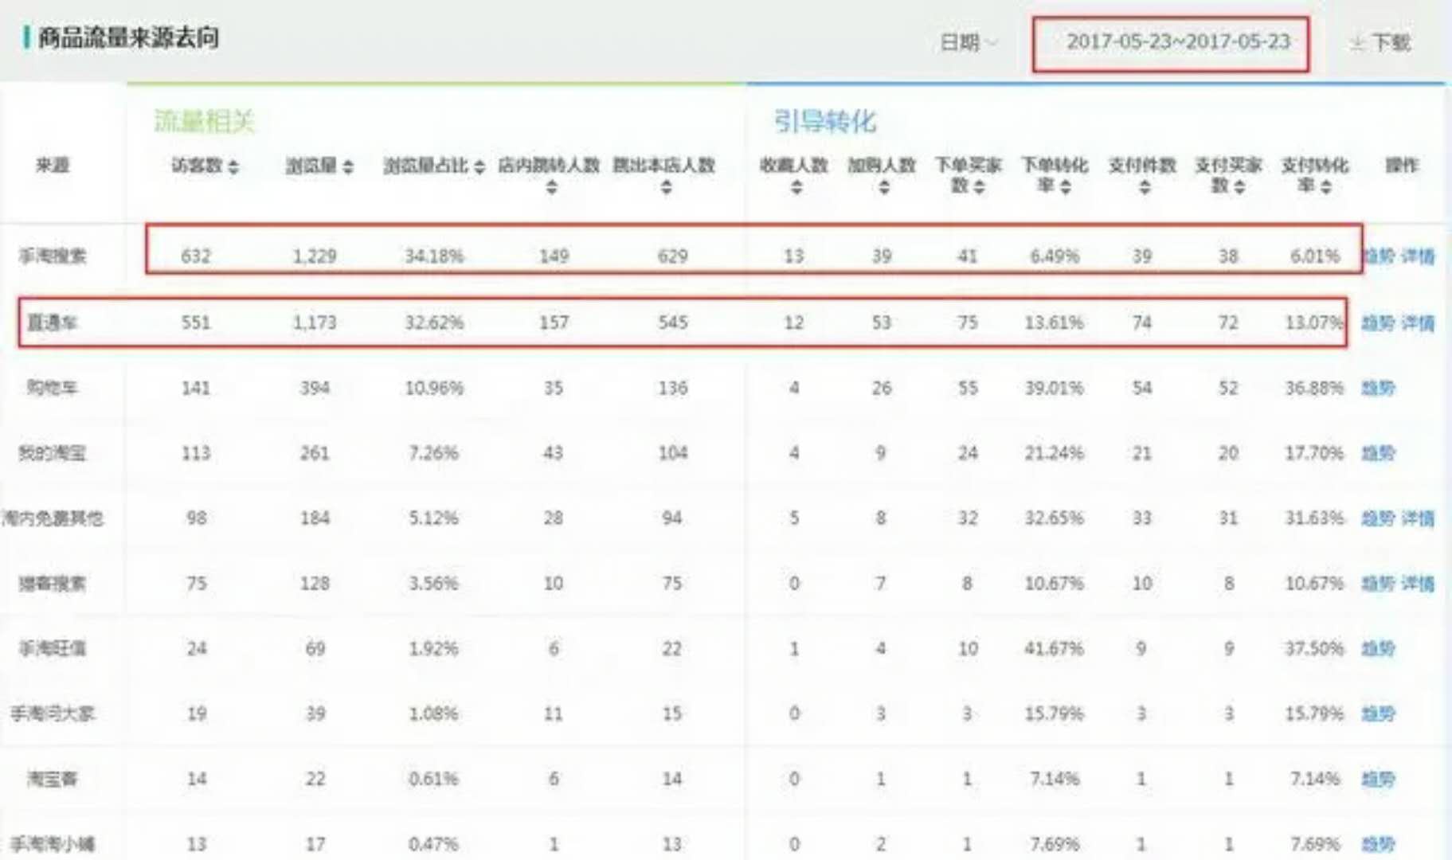1452x860 pixels.
Task: Open 详情 for the 手淘搜索 row
Action: (x=1418, y=256)
